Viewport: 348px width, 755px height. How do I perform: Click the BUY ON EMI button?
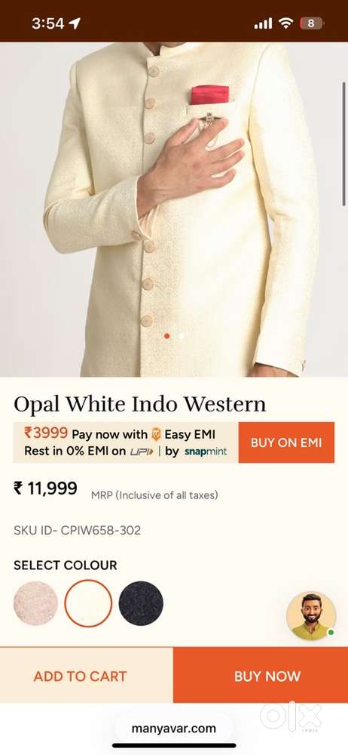pyautogui.click(x=286, y=442)
